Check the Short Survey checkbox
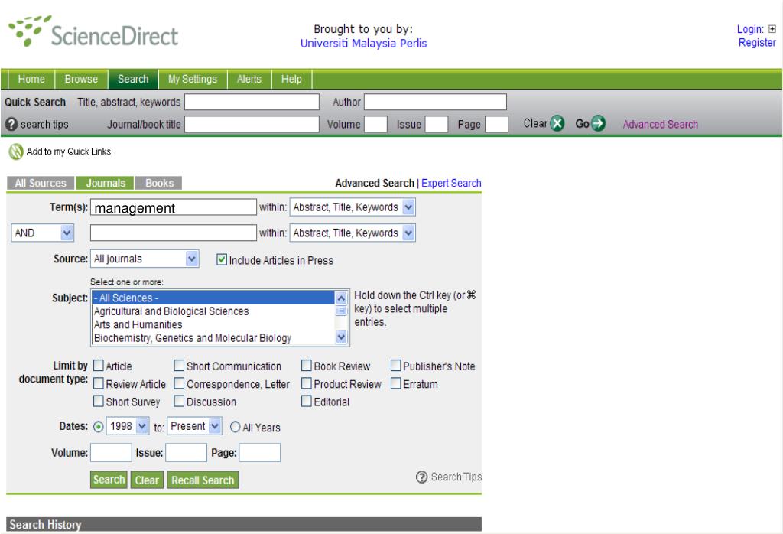The width and height of the screenshot is (783, 534). tap(99, 401)
